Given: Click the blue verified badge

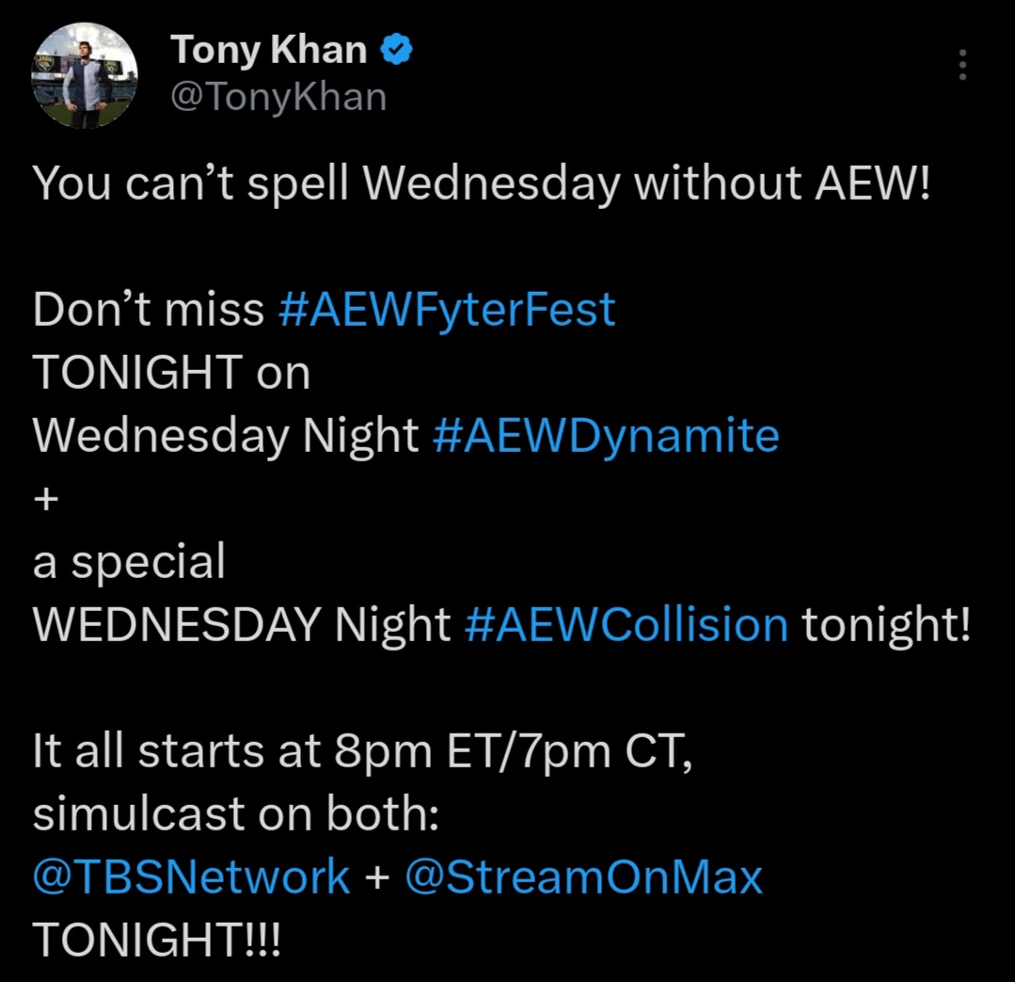Looking at the screenshot, I should [x=397, y=51].
